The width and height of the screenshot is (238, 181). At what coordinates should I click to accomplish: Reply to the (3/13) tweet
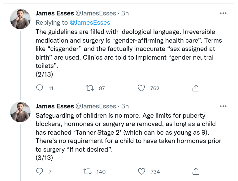(x=40, y=171)
